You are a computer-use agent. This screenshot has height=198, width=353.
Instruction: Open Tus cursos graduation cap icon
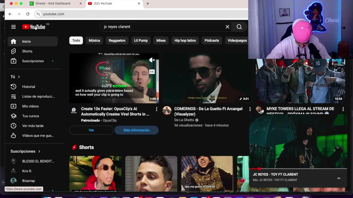click(x=14, y=116)
